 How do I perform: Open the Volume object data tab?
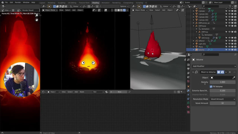(x=188, y=103)
